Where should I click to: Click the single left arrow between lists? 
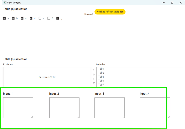point(94,79)
